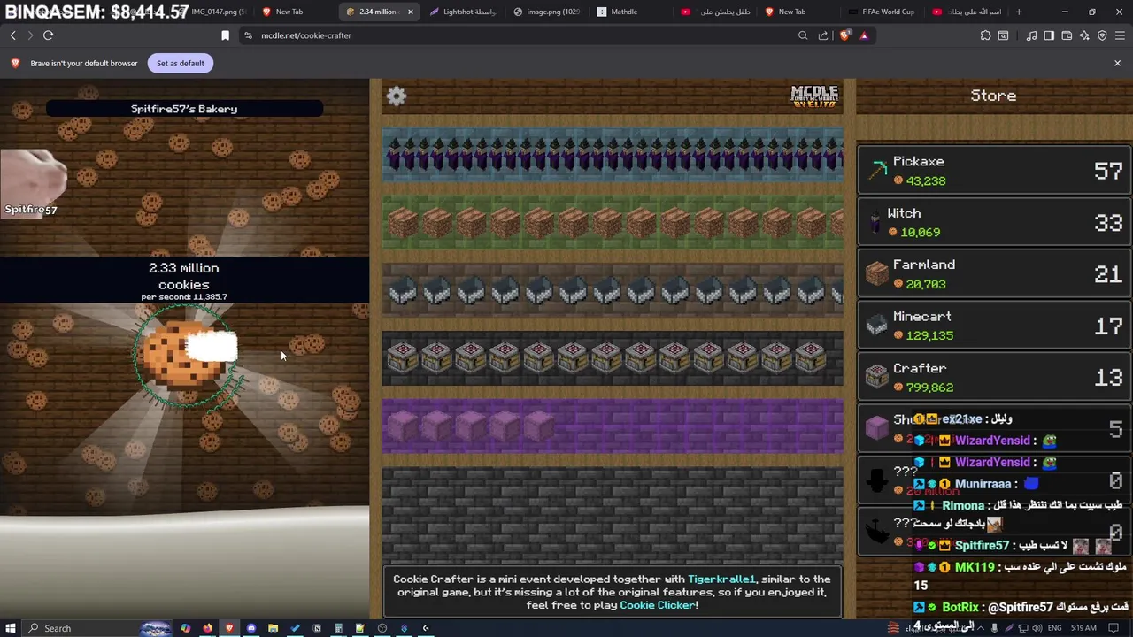Open Brave Rewards triangle icon
Image resolution: width=1133 pixels, height=637 pixels.
pos(864,35)
